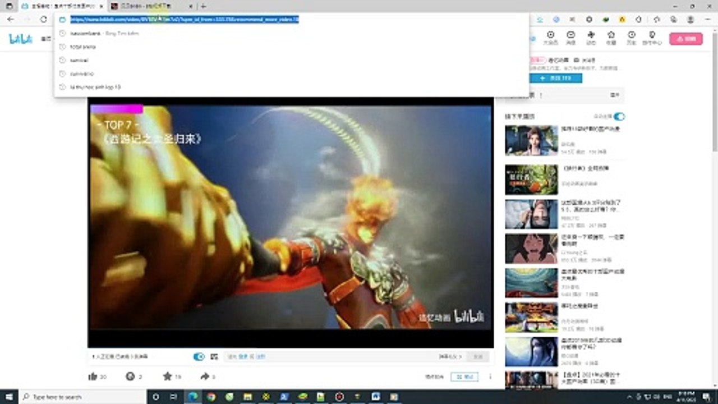The image size is (718, 404).
Task: Reload the page with the refresh icon
Action: [x=43, y=19]
